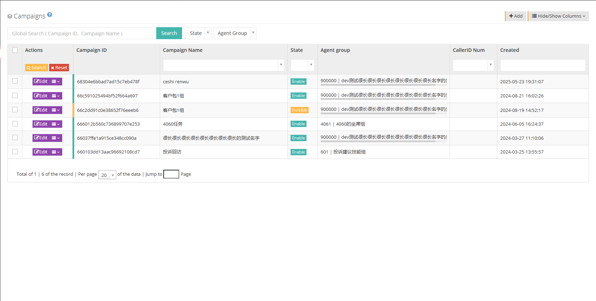The width and height of the screenshot is (596, 301).
Task: Check the box for the 投诉回访 row
Action: 15,151
